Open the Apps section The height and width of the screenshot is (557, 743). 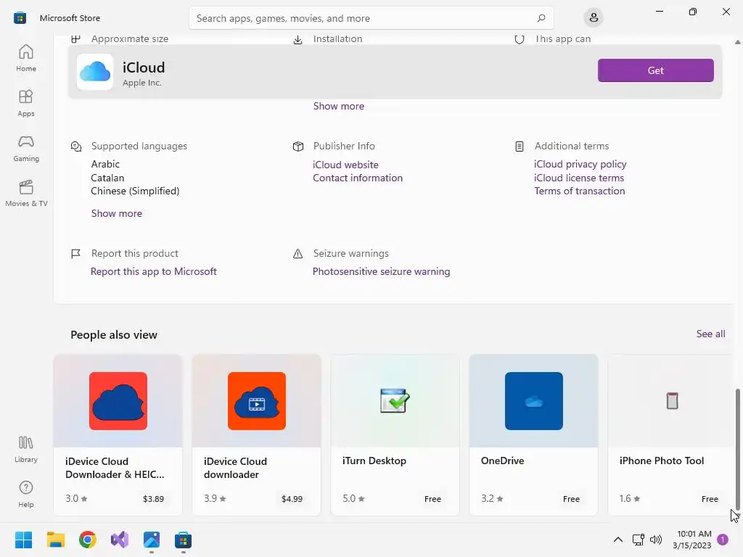click(x=25, y=103)
